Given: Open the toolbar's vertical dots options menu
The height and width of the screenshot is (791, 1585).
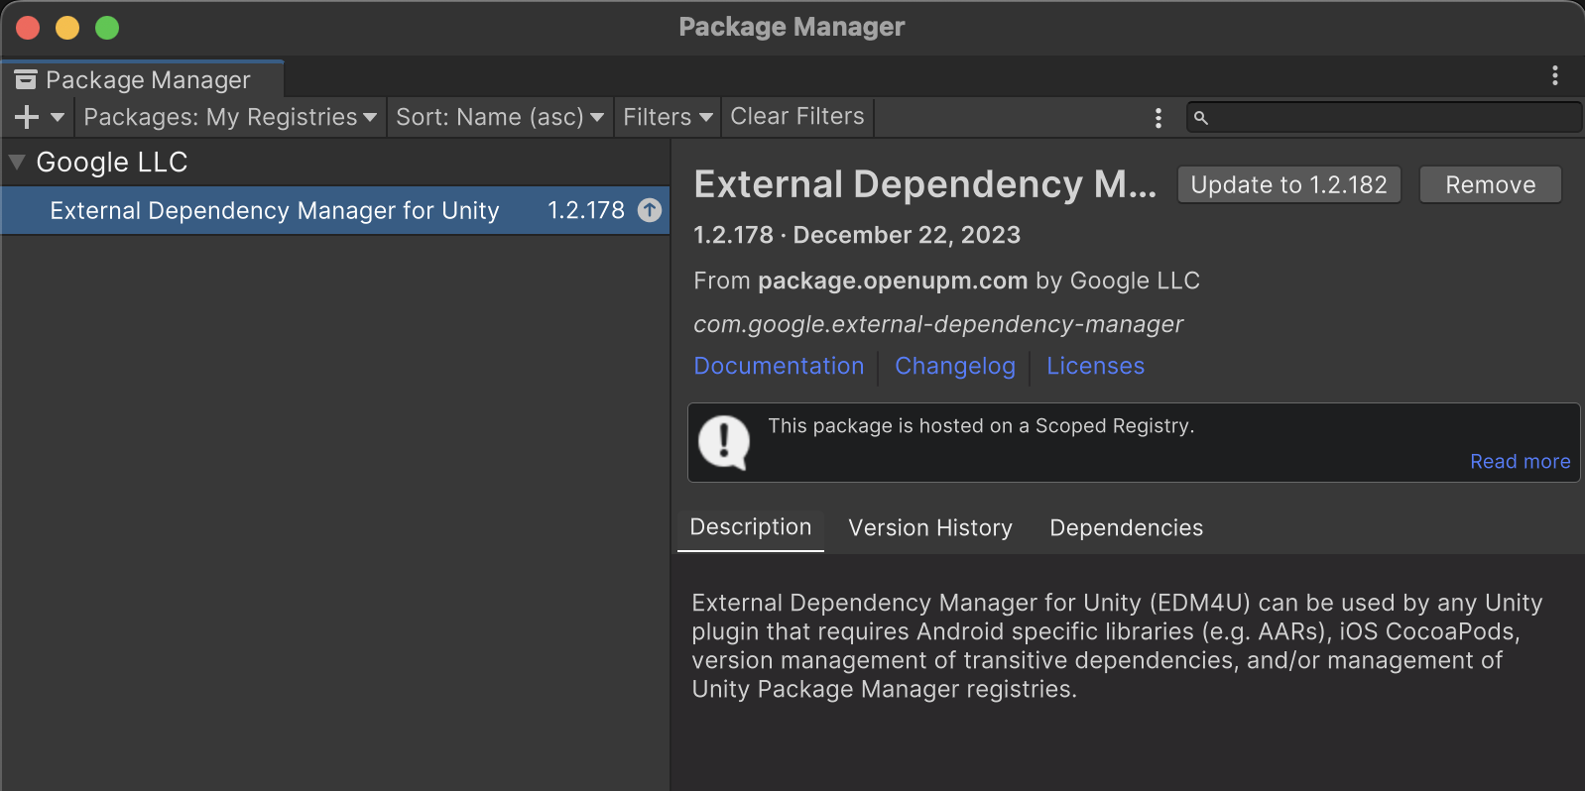Looking at the screenshot, I should tap(1158, 118).
